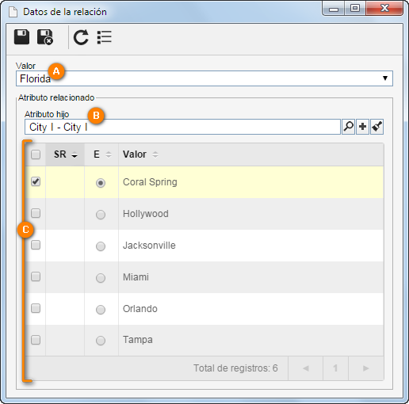409x404 pixels.
Task: Sort by the E column header
Action: 101,154
